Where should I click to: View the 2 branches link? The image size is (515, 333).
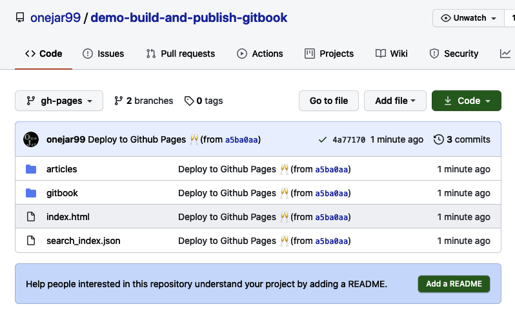(143, 101)
